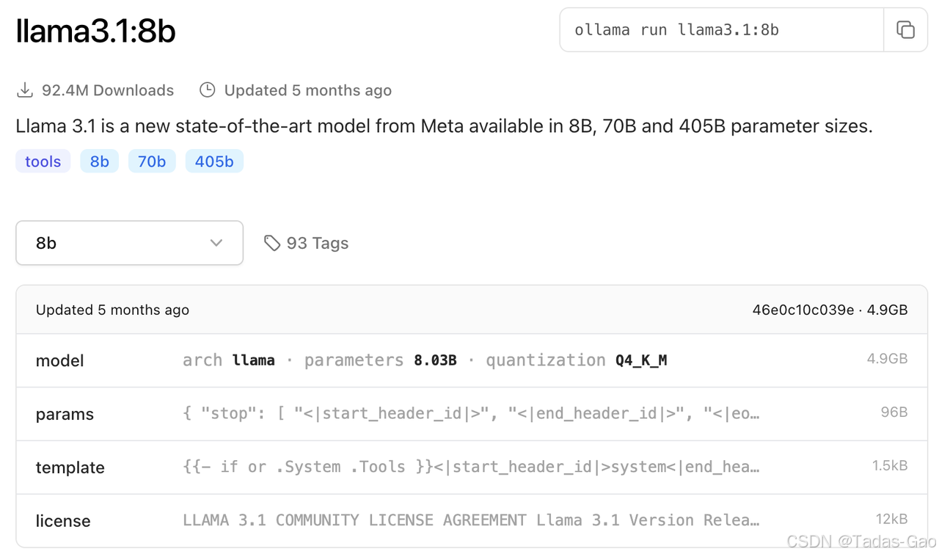The width and height of the screenshot is (939, 557).
Task: Click the tag icon next to 93 Tags
Action: point(272,243)
